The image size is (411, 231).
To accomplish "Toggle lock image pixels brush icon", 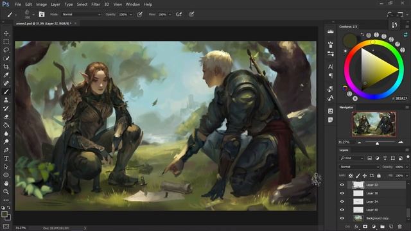I will click(x=358, y=175).
